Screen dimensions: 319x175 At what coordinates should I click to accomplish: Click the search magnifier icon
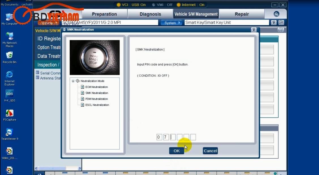point(276,14)
